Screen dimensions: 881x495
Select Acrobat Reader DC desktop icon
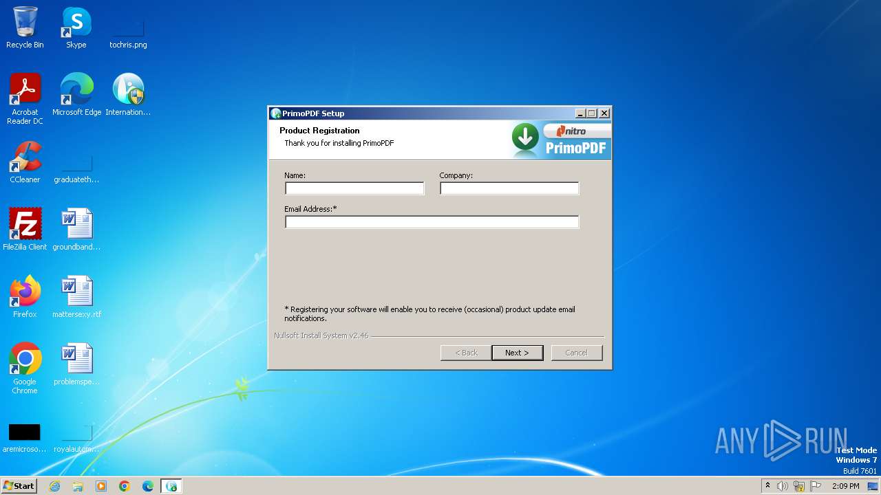[x=25, y=98]
